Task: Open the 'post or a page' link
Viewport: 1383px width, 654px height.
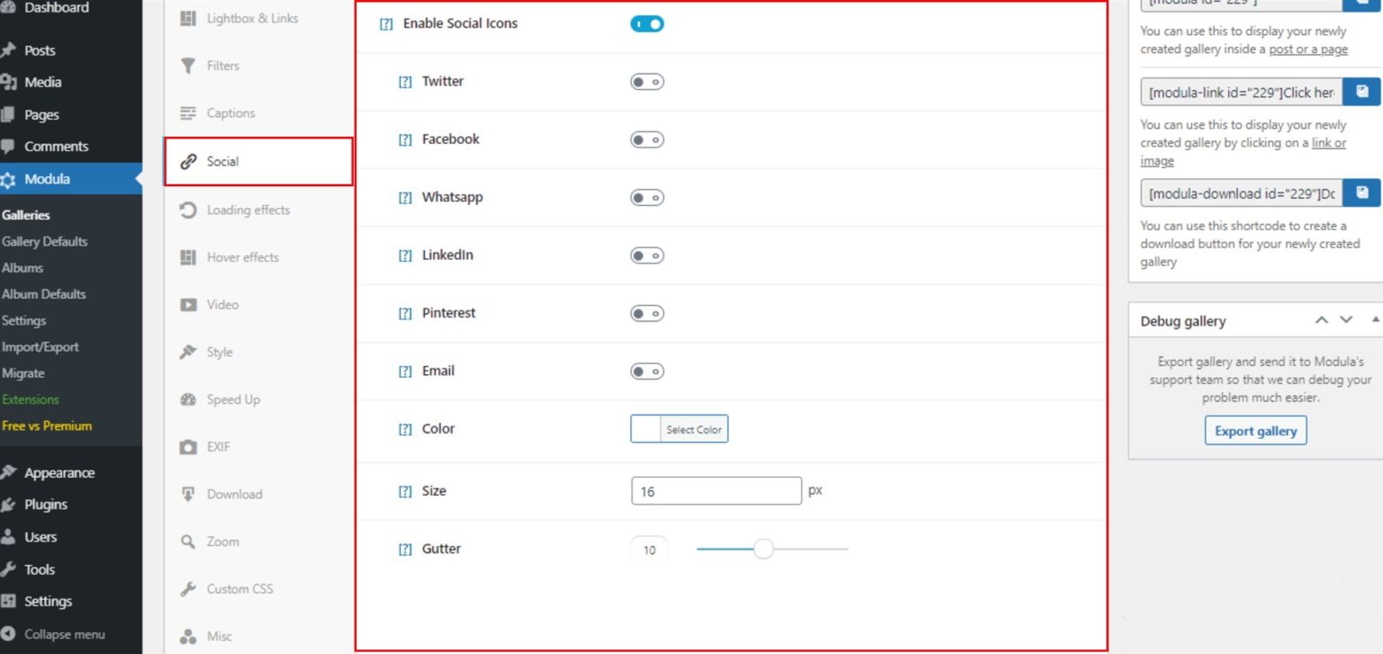Action: tap(1311, 49)
